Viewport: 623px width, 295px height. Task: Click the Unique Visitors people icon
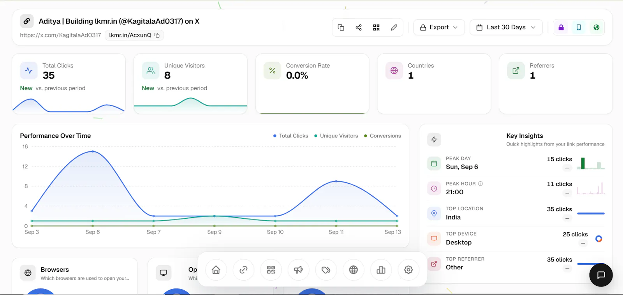pos(151,70)
